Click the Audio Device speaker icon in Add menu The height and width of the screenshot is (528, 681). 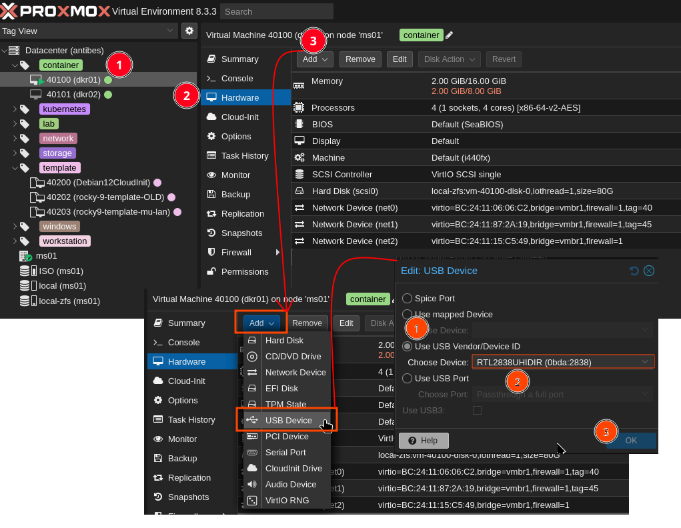point(252,484)
